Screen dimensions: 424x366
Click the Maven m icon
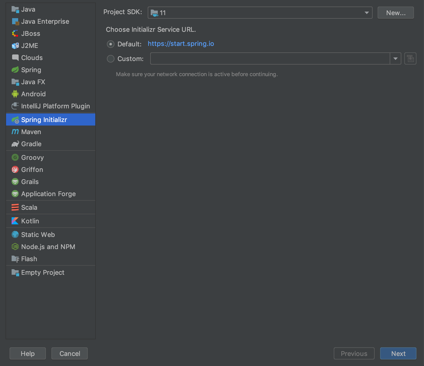pos(15,132)
